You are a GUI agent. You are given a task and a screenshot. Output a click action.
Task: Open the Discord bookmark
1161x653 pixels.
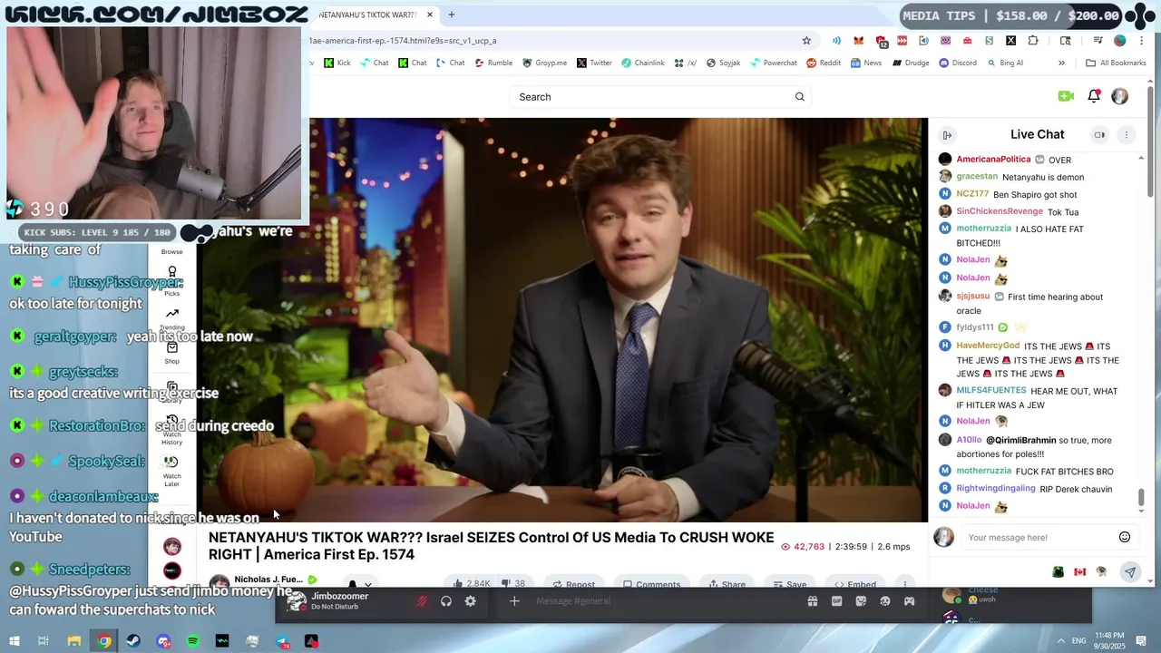pos(958,63)
